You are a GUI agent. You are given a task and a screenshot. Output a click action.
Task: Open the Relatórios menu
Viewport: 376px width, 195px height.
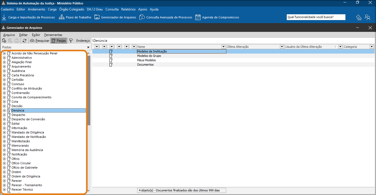128,9
